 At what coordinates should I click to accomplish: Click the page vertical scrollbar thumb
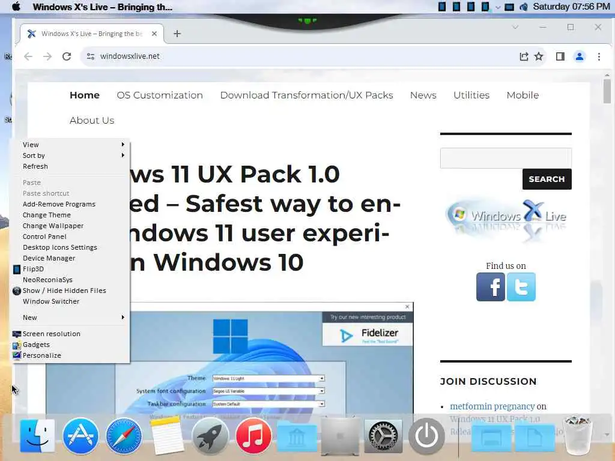coord(607,91)
